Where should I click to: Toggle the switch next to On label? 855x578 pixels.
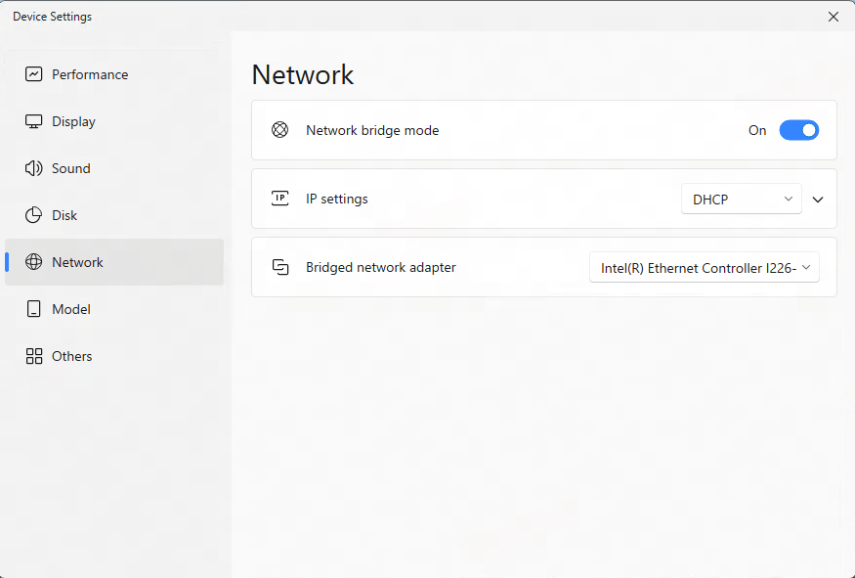799,129
